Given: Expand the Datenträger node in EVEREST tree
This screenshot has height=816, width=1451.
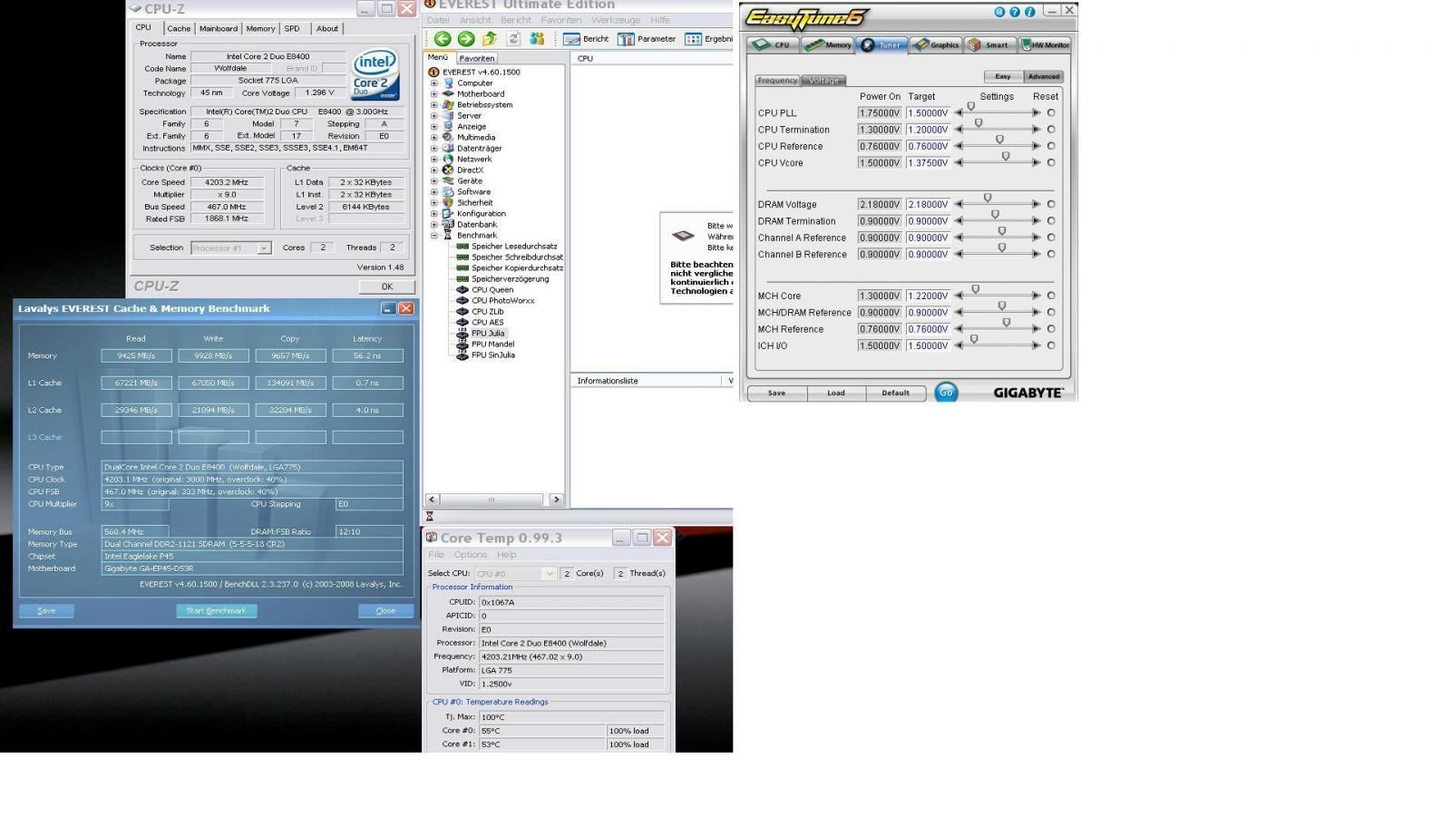Looking at the screenshot, I should (x=433, y=148).
